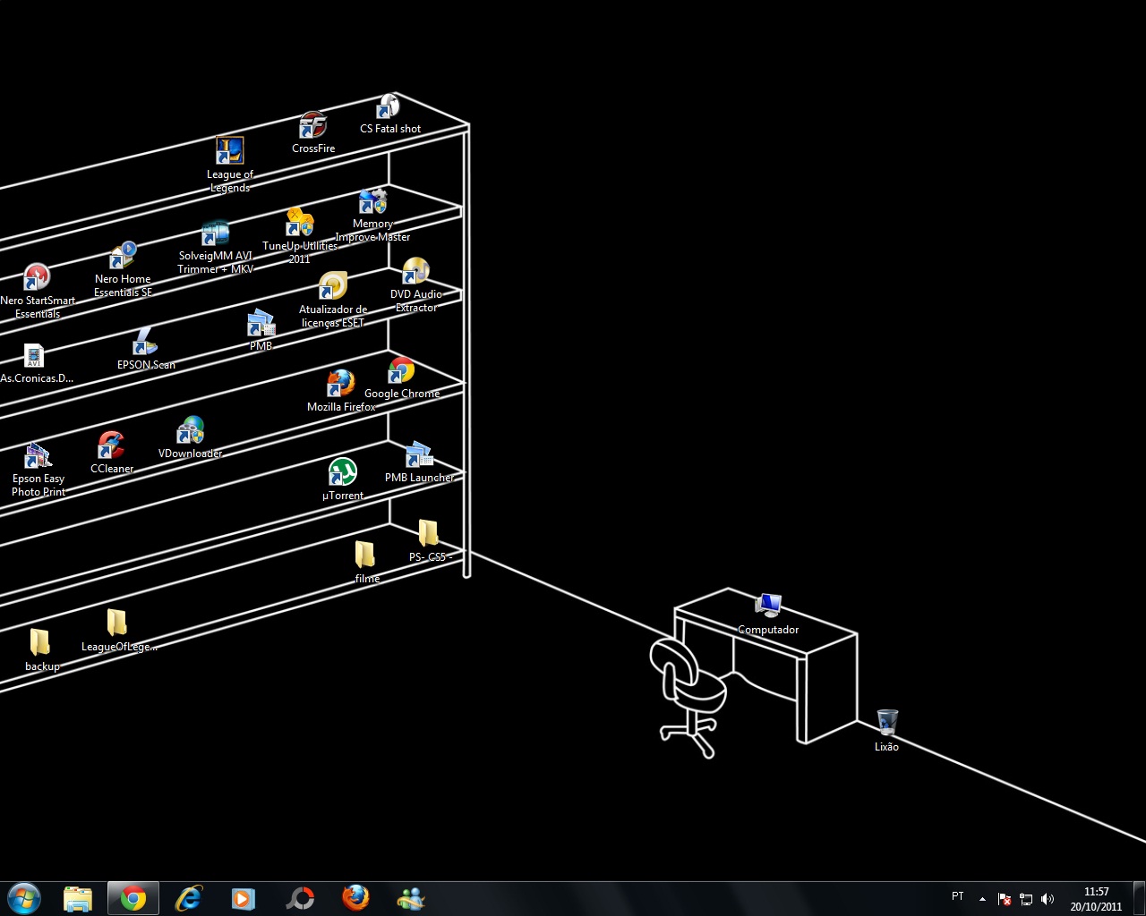Open PMB Launcher
The image size is (1146, 916).
pyautogui.click(x=418, y=455)
